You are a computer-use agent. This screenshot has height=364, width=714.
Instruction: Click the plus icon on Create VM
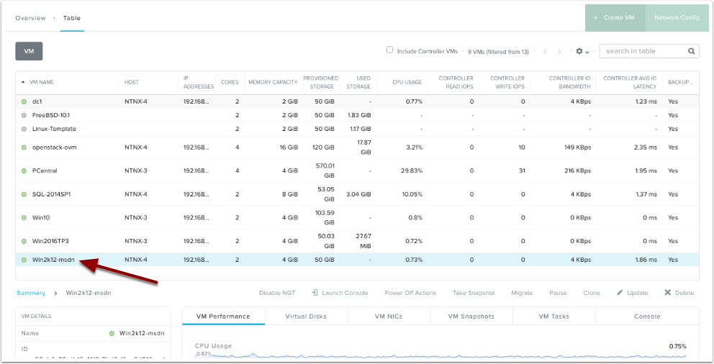pyautogui.click(x=595, y=17)
